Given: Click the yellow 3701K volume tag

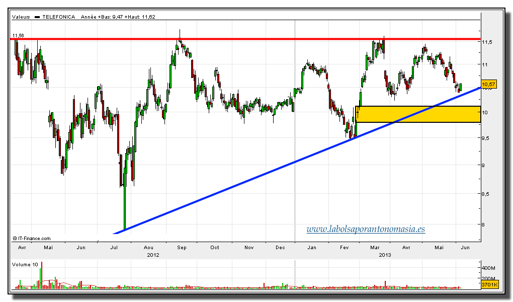Looking at the screenshot, I should point(489,285).
